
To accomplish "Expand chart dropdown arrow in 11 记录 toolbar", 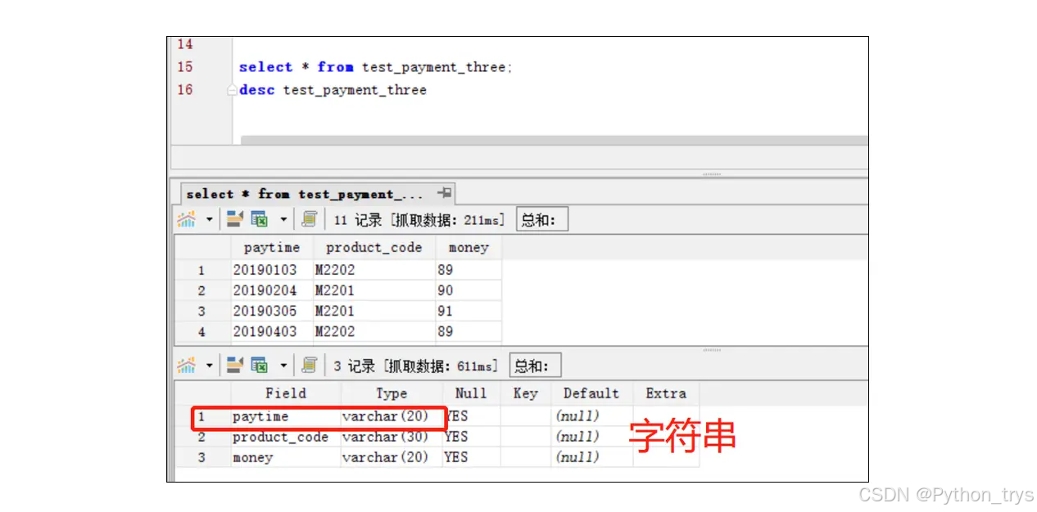I will [x=209, y=220].
